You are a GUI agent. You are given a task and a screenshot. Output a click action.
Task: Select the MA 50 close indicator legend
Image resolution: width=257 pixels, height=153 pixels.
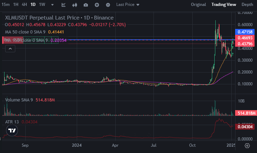(x=25, y=32)
